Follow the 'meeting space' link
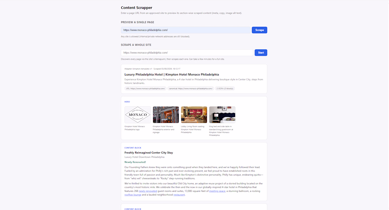The image size is (389, 210). pos(217,191)
